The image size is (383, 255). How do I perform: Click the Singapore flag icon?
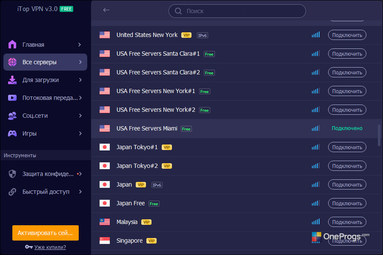pyautogui.click(x=105, y=241)
